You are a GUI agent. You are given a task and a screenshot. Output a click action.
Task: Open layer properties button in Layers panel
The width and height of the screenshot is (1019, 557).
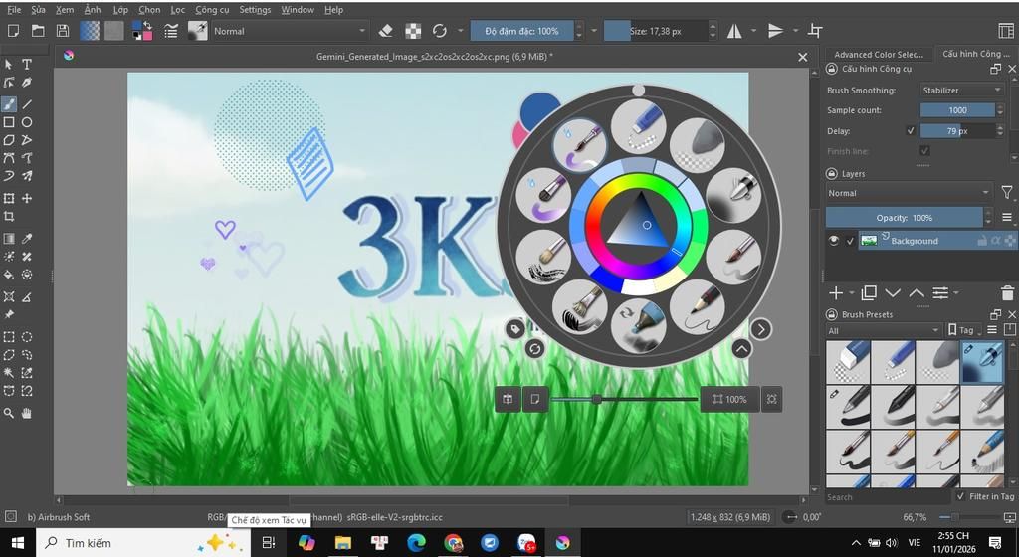939,293
